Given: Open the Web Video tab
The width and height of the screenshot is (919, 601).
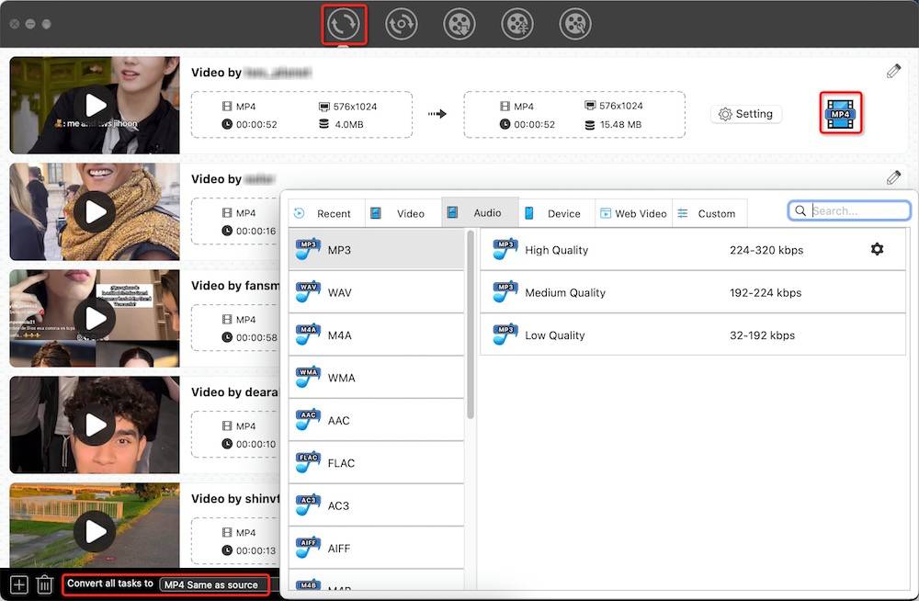Looking at the screenshot, I should click(x=633, y=213).
